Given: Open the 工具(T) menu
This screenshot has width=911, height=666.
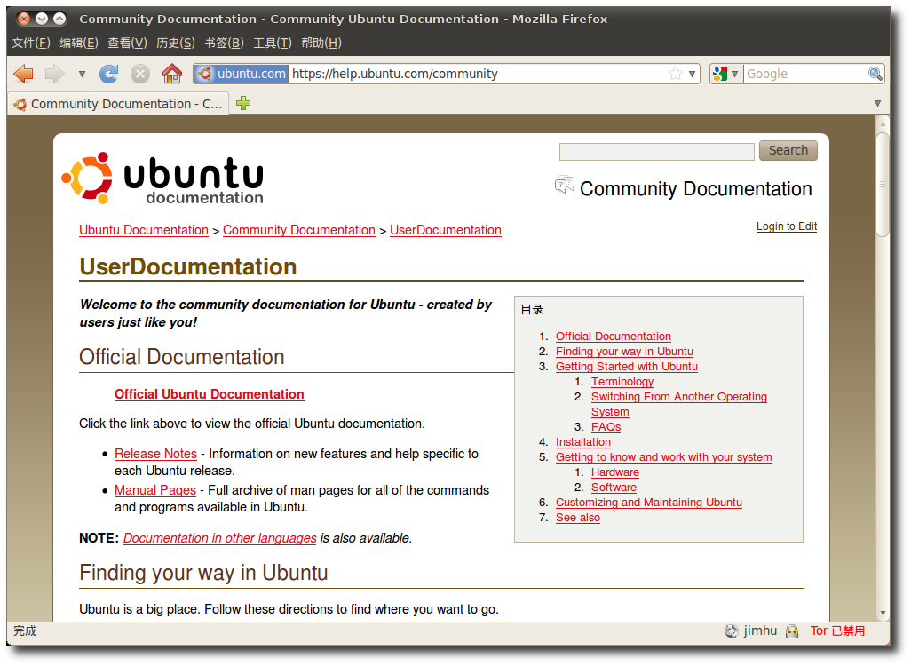Looking at the screenshot, I should tap(273, 43).
